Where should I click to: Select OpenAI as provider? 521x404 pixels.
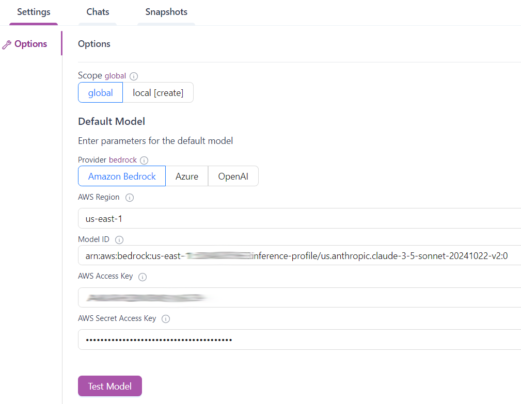coord(233,176)
